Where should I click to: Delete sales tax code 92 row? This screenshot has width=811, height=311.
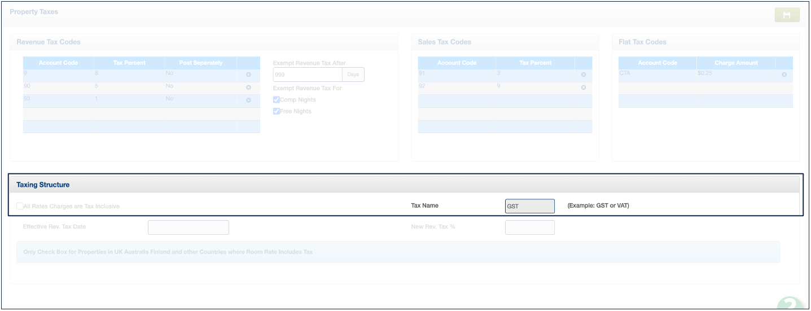583,87
